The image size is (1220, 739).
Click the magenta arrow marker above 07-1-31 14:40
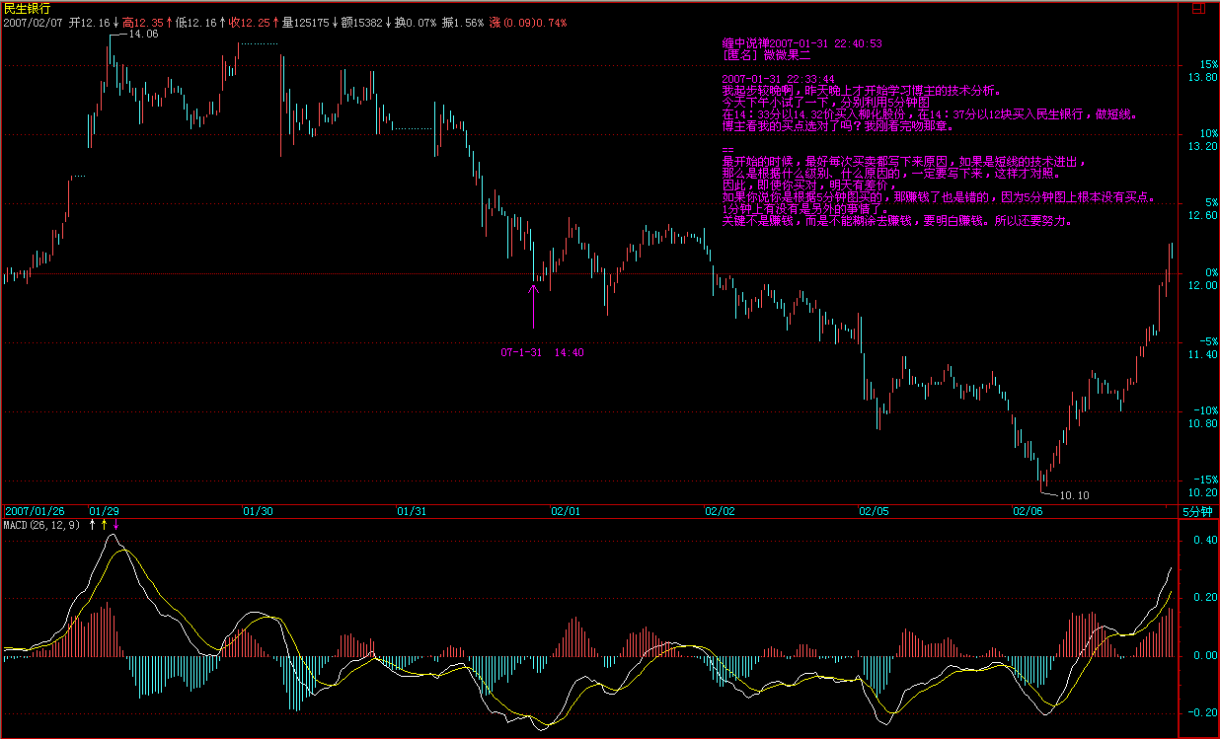533,306
